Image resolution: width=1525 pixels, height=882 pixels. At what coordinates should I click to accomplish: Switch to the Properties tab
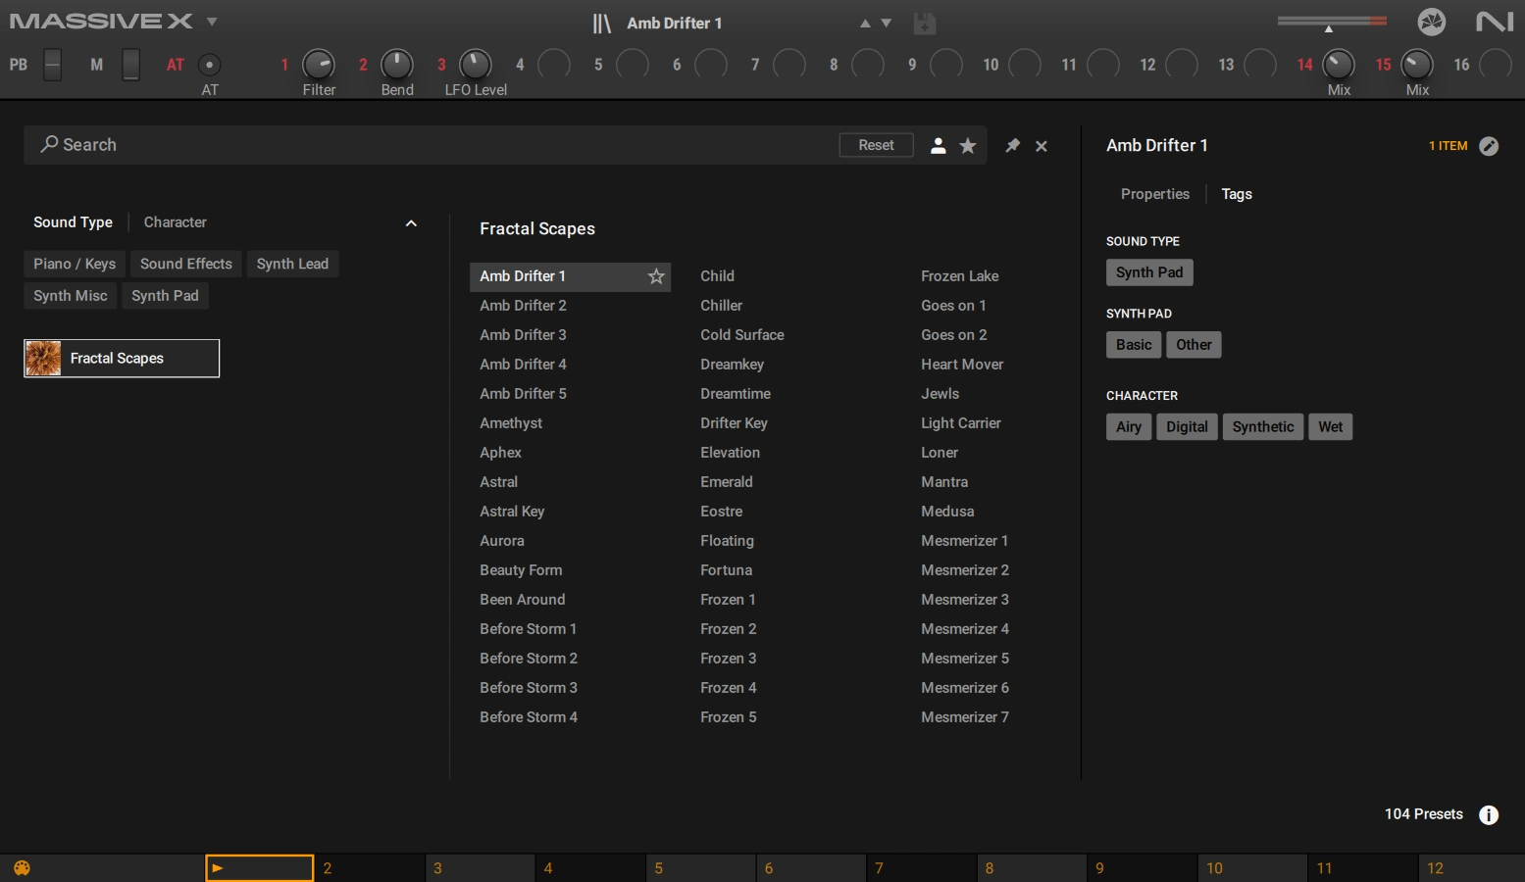coord(1154,194)
